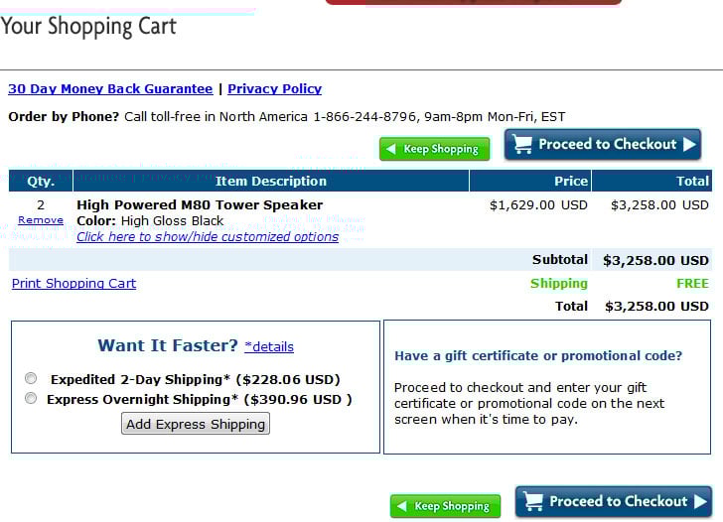Click the bottom Keep Shopping button

point(445,506)
